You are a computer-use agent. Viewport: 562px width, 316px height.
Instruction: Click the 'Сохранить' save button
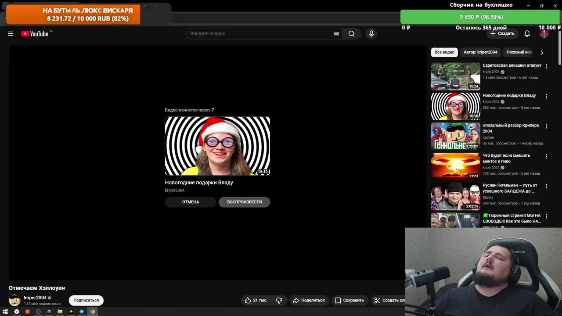349,300
